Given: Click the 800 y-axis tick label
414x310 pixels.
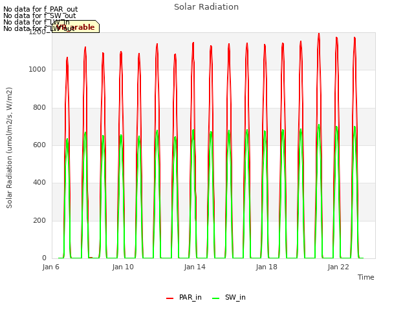Looking at the screenshot, I should pos(39,108).
